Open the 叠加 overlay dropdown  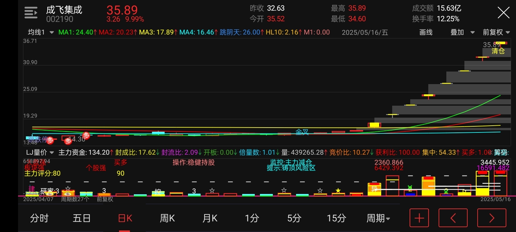(x=462, y=32)
